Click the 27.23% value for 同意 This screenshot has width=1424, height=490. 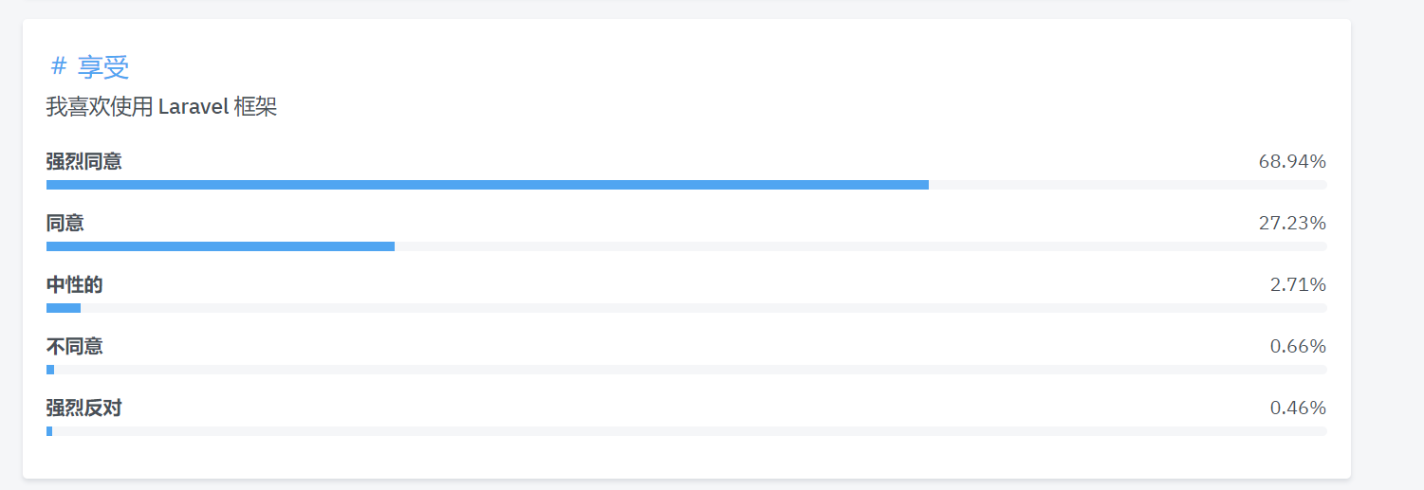[1292, 224]
